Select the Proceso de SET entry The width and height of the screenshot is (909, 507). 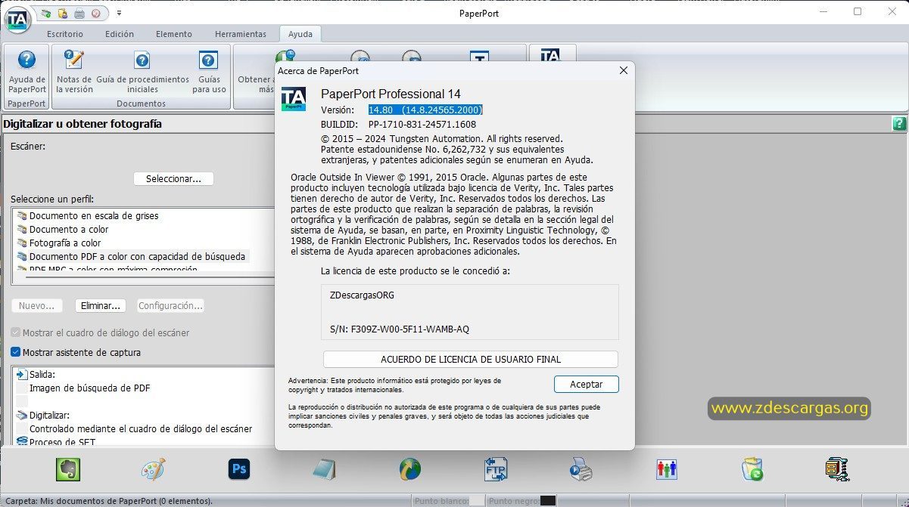(62, 442)
